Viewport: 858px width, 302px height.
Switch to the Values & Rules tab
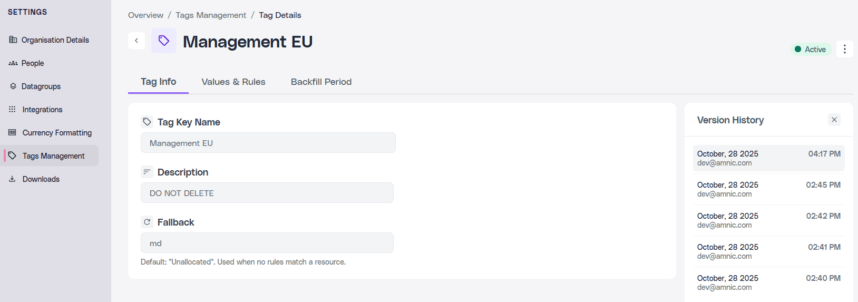[233, 82]
